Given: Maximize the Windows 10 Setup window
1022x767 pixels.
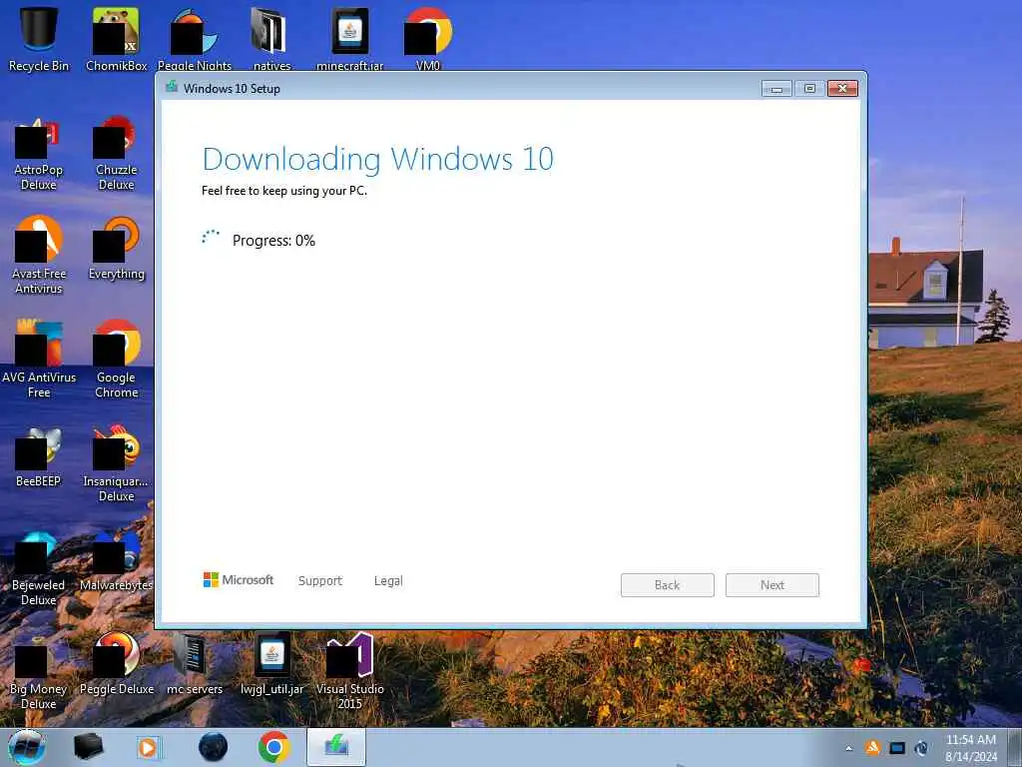Looking at the screenshot, I should click(x=809, y=88).
